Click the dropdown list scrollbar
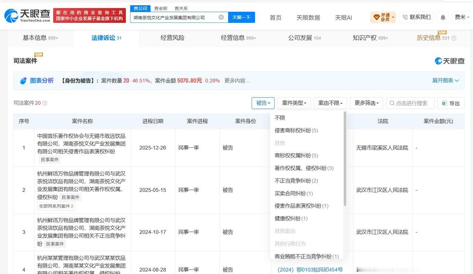This screenshot has height=274, width=473. tap(345, 159)
